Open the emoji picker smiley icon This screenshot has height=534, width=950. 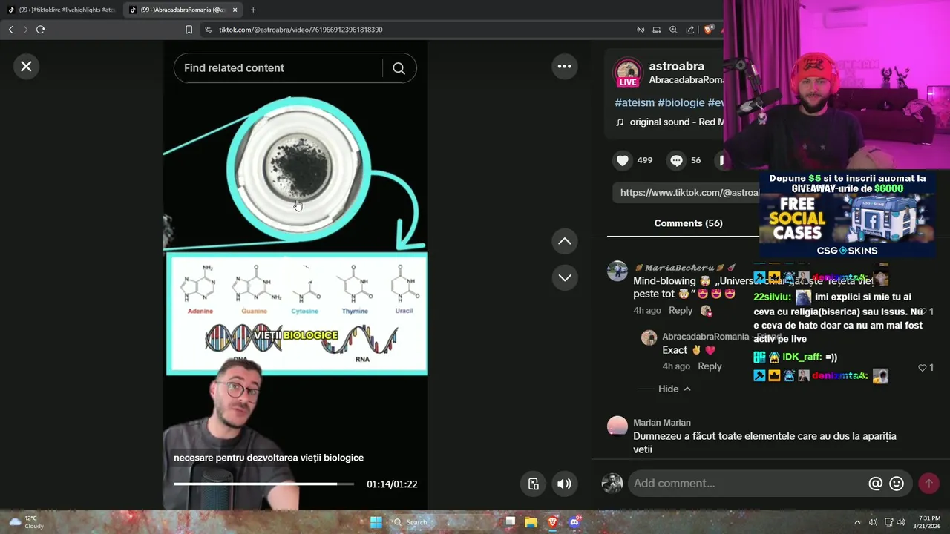897,484
